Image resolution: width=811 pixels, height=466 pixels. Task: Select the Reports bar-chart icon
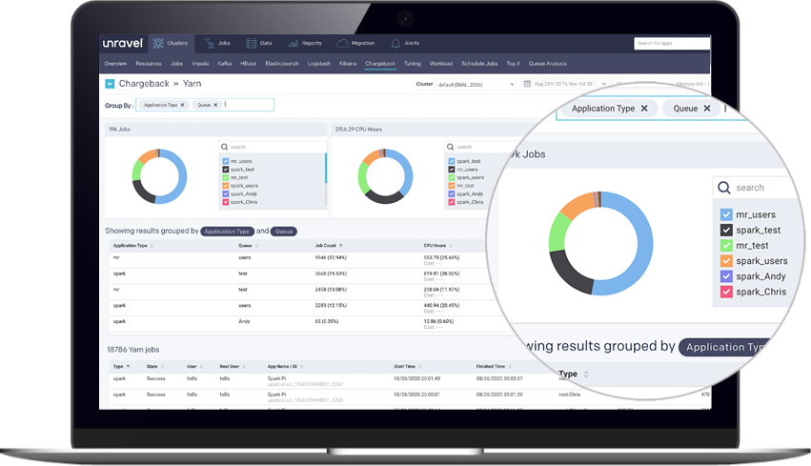(x=293, y=43)
